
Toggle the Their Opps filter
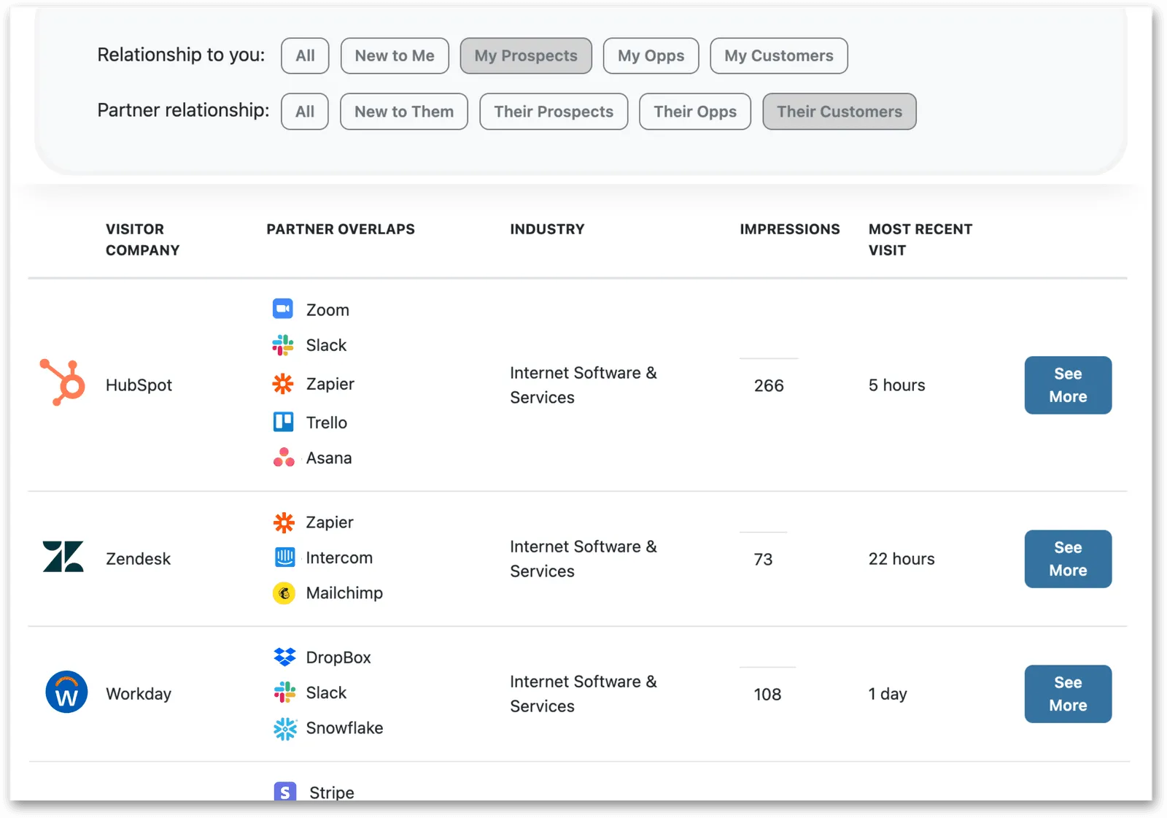click(695, 112)
